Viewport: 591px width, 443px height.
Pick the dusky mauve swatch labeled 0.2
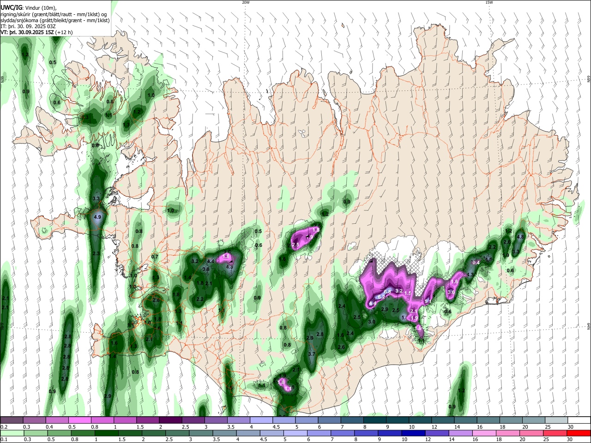(11, 420)
